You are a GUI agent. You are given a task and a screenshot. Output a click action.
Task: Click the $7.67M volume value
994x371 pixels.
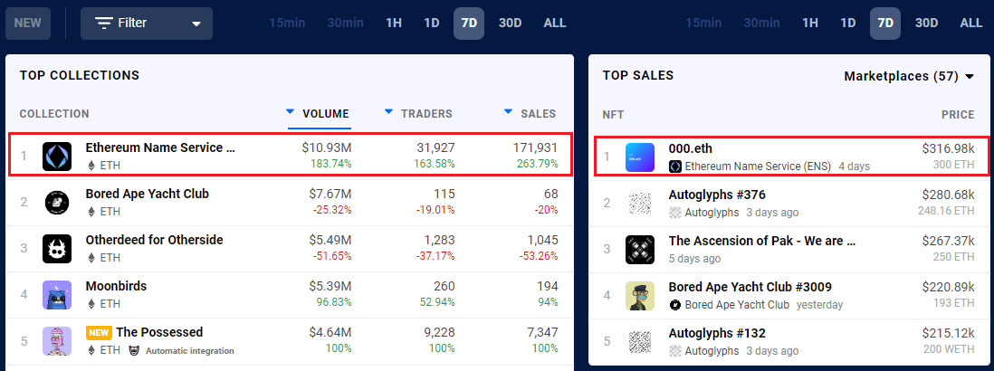pyautogui.click(x=330, y=194)
